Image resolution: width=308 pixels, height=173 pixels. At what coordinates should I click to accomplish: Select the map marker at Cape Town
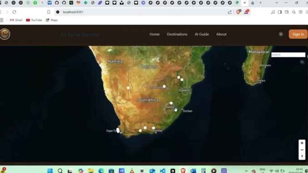click(x=118, y=130)
